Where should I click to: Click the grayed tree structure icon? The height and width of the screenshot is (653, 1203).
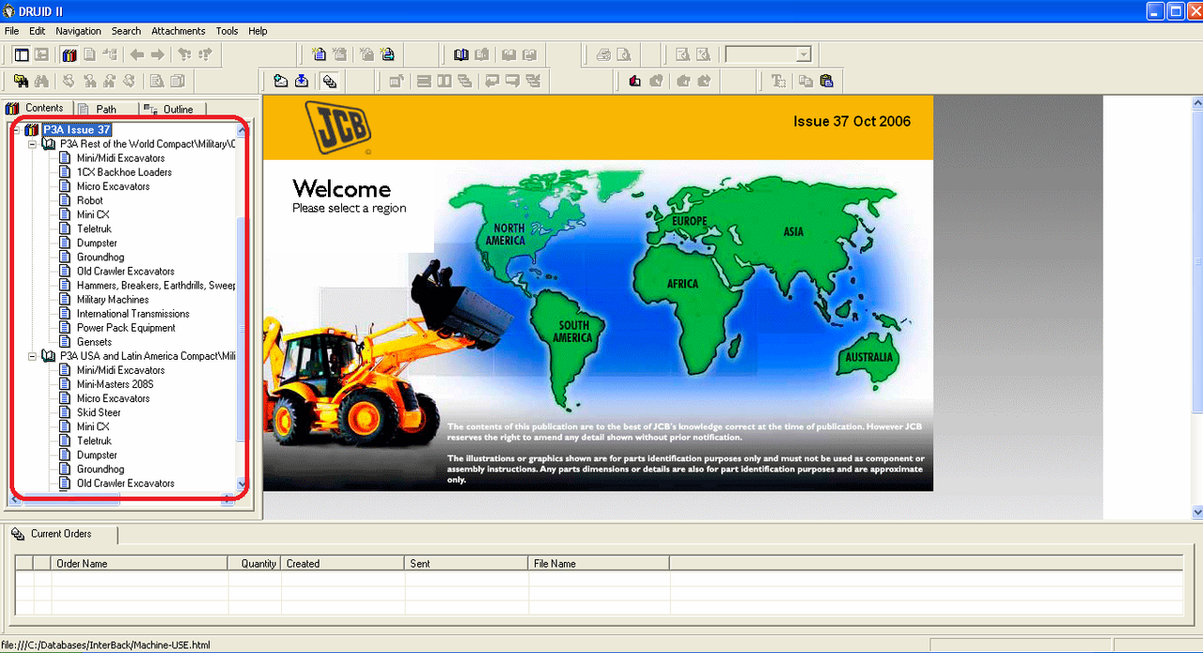110,54
